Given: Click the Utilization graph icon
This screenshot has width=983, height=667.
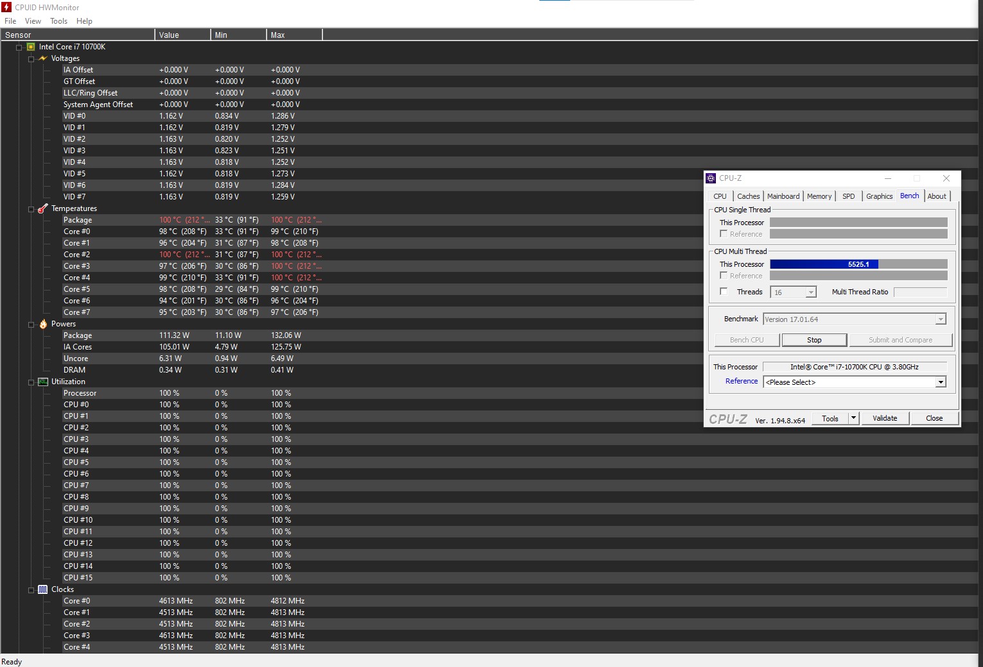Looking at the screenshot, I should pos(43,382).
